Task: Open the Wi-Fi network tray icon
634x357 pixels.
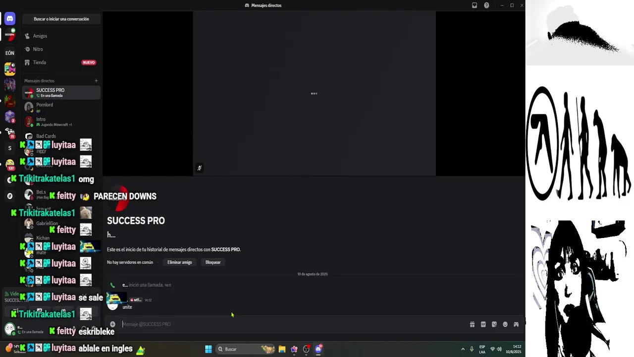Action: point(492,349)
